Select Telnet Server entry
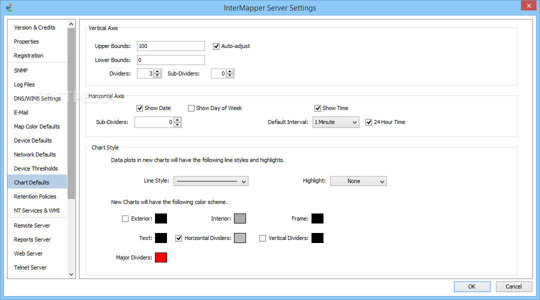 click(x=30, y=267)
